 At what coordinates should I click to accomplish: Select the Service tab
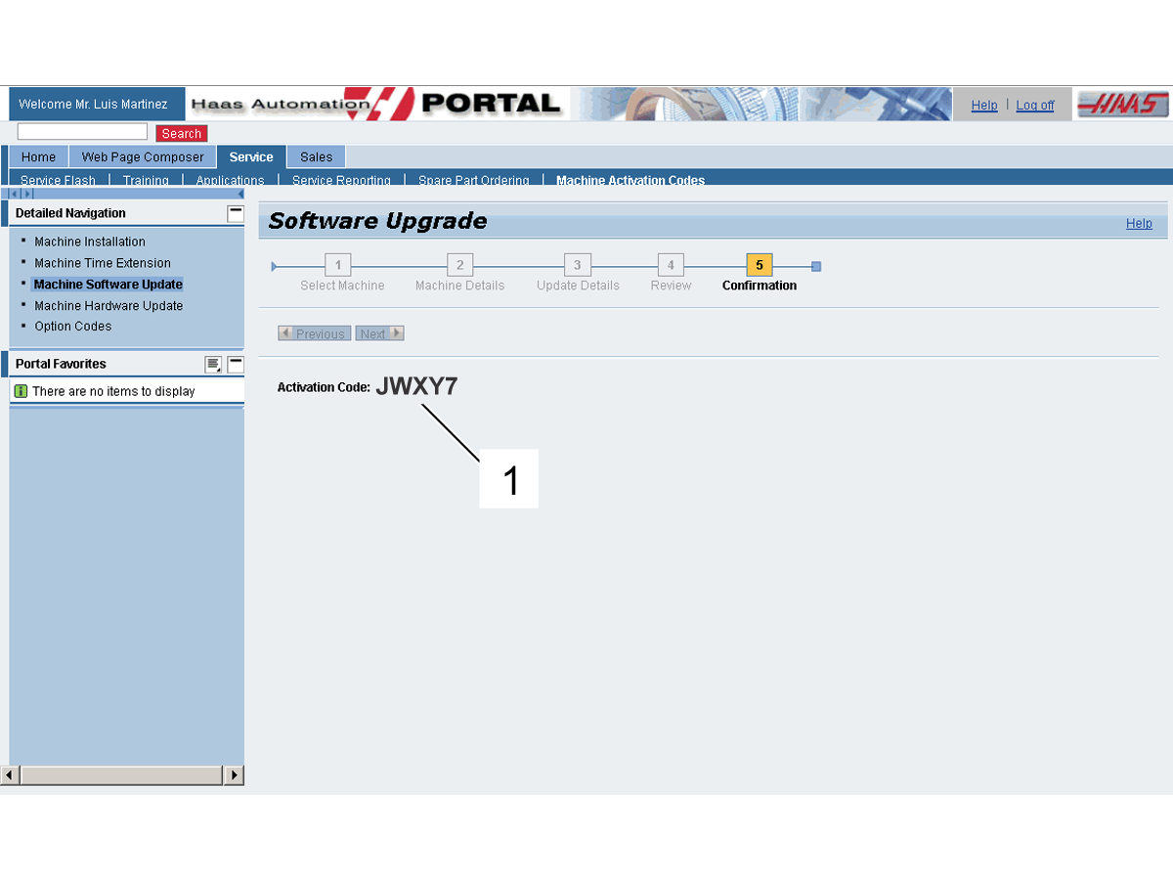pyautogui.click(x=251, y=156)
